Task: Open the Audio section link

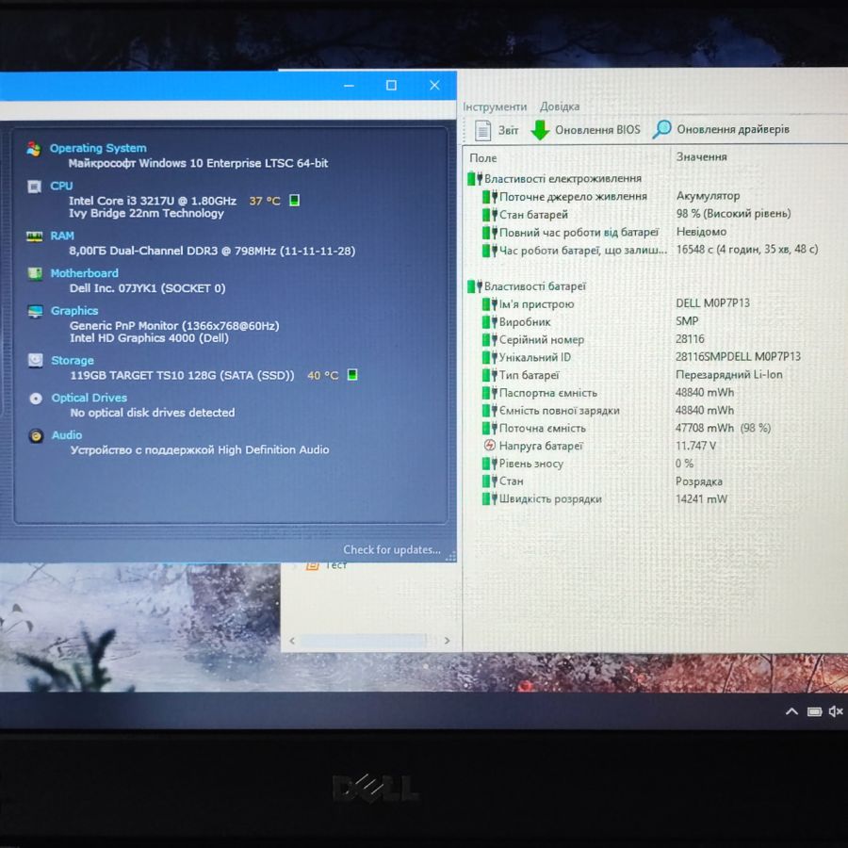Action: [67, 434]
